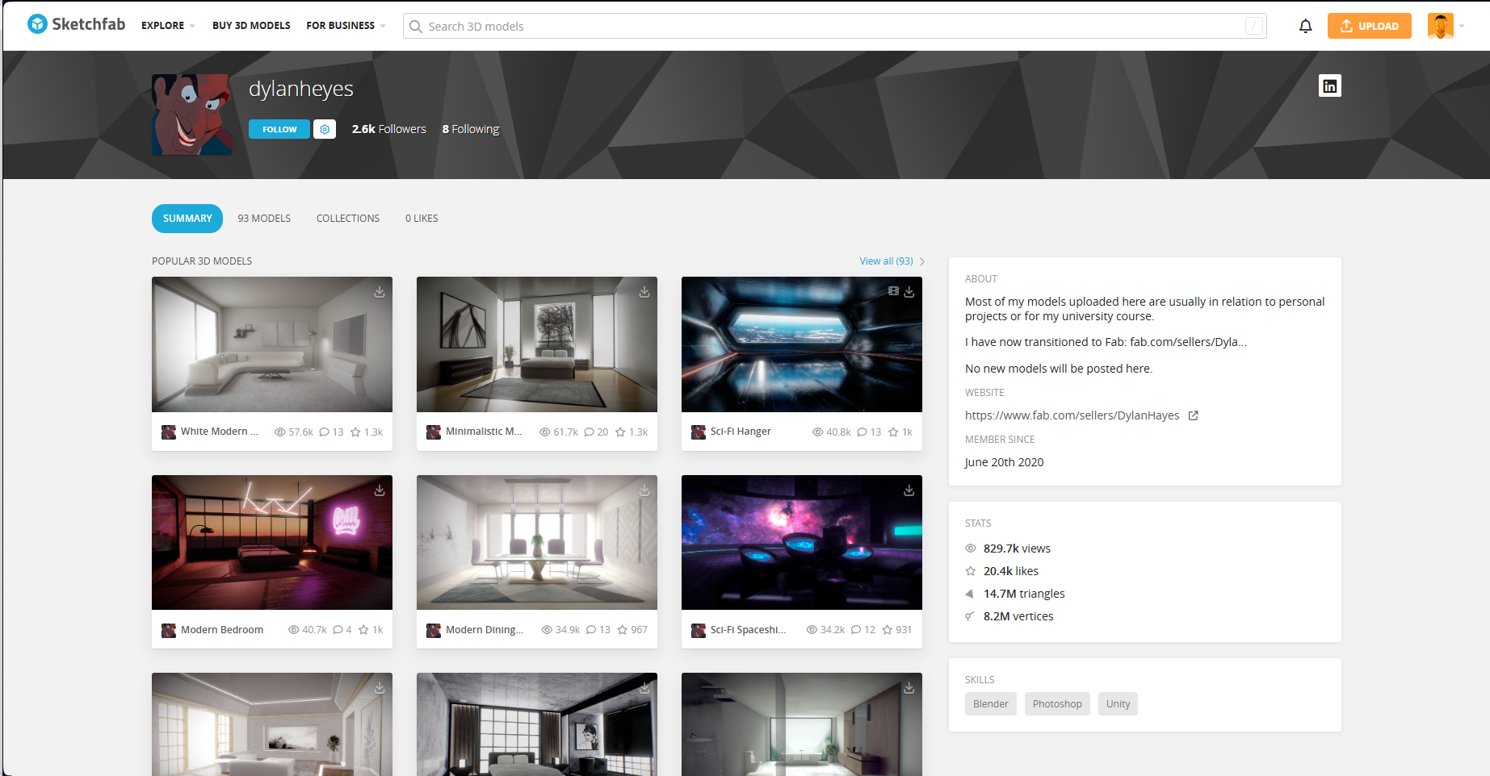
Task: Click the dylanheyes profile picture
Action: coord(192,115)
